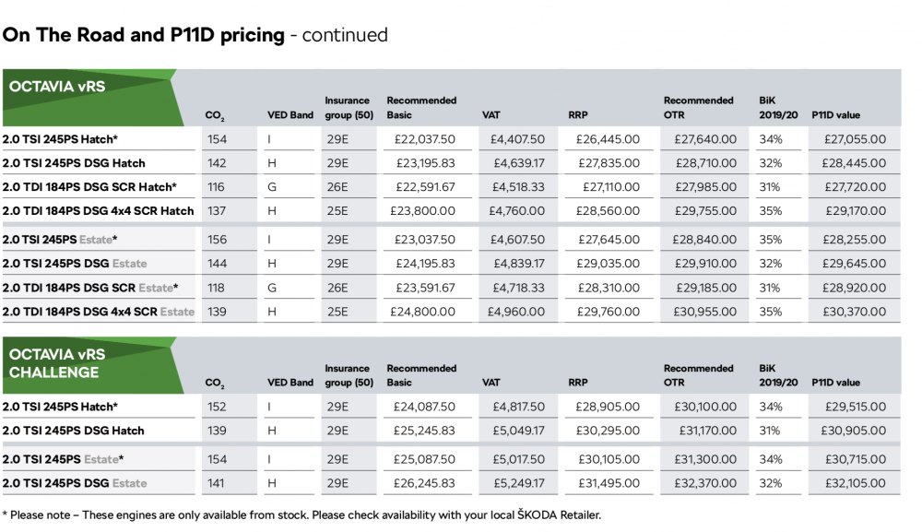This screenshot has width=922, height=532.
Task: Select the 2.0 TSI 245PS DSG Hatch Challenge row
Action: [451, 431]
